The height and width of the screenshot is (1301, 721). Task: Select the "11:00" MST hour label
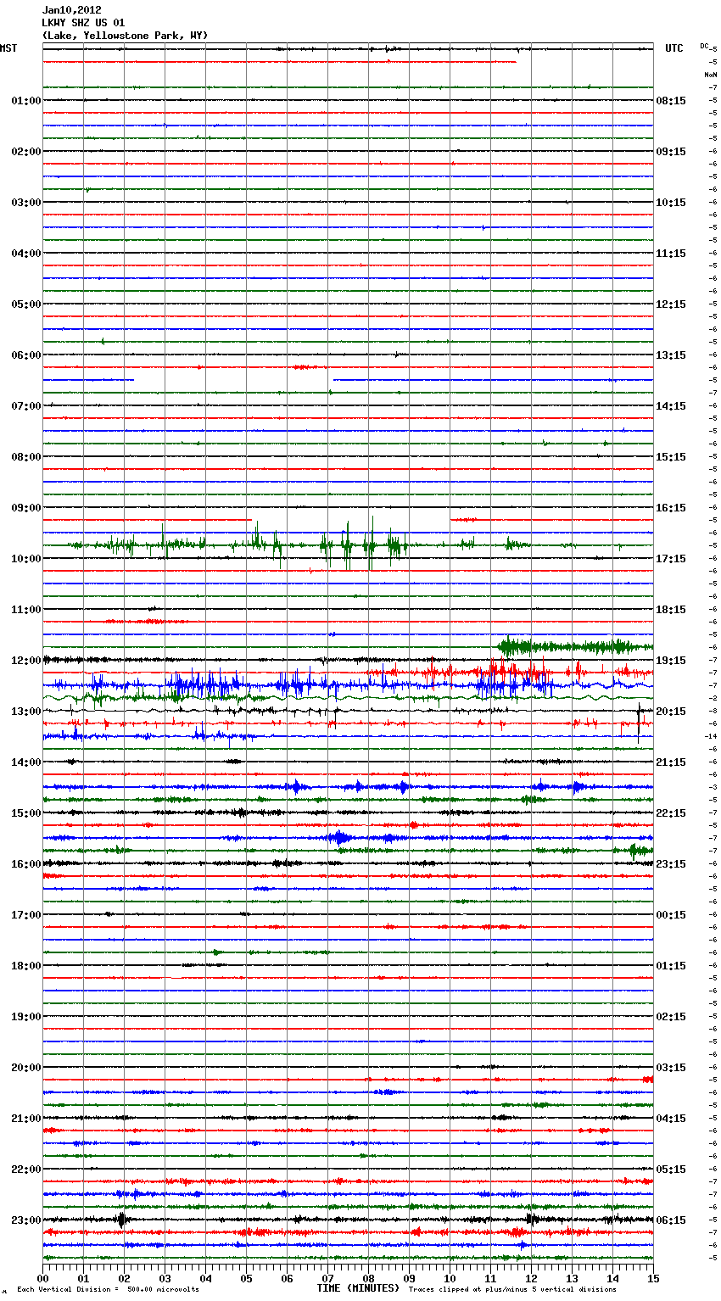(26, 610)
